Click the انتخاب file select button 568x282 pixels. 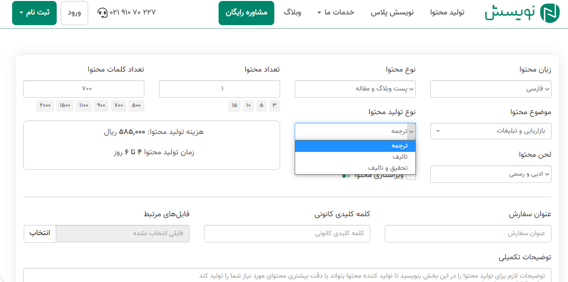pos(40,233)
